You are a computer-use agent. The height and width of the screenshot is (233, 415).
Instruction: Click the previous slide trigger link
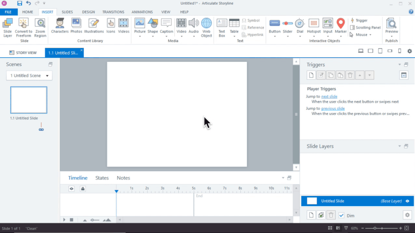tap(333, 108)
